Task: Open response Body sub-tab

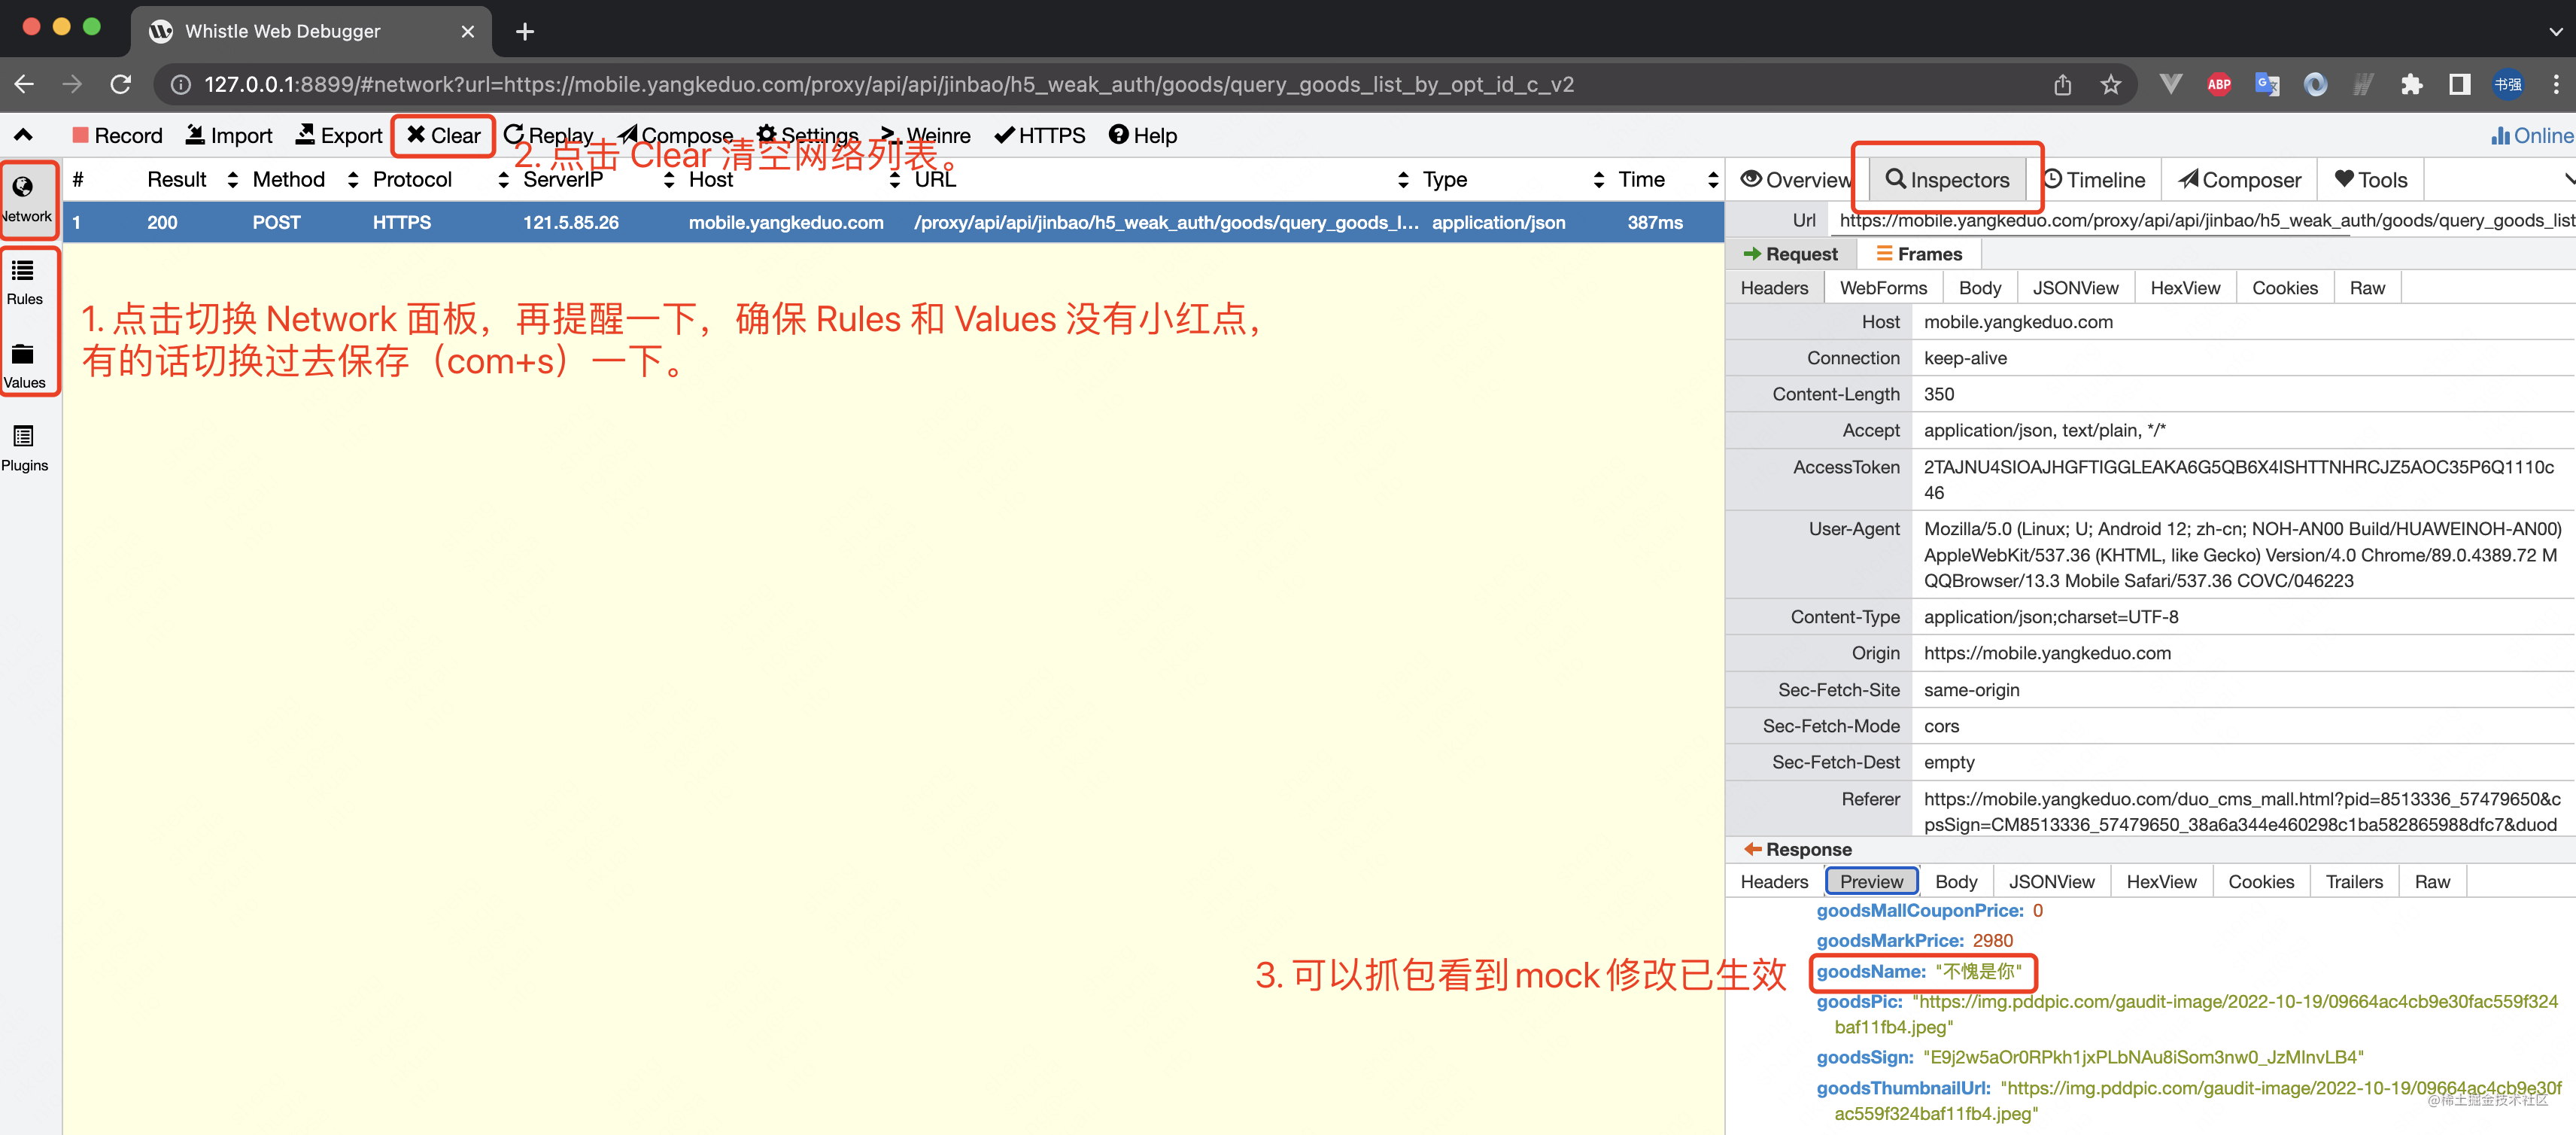Action: coord(1956,882)
